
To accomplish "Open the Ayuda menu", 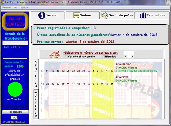I will (24, 8).
